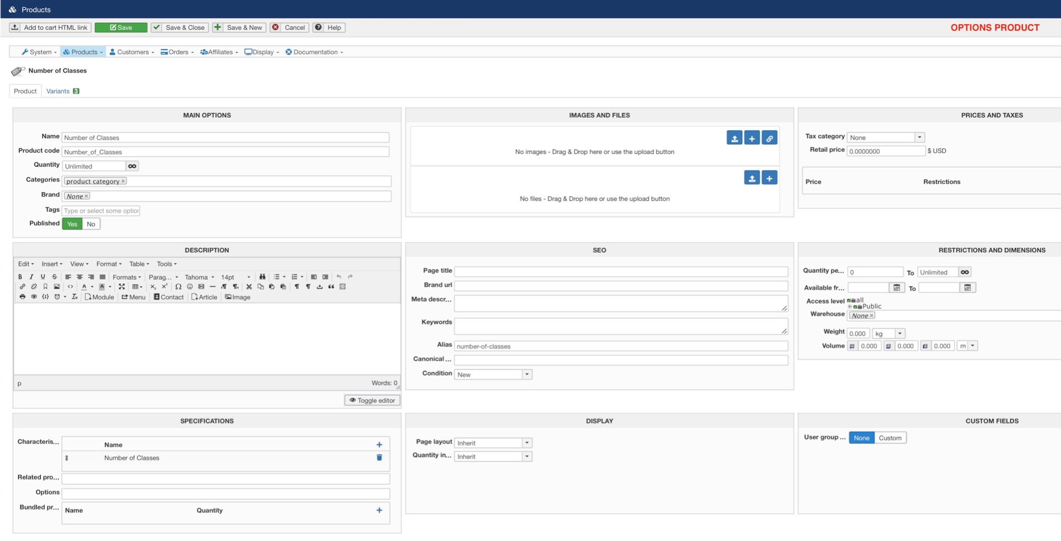Upload a file with the files upload icon

[x=752, y=178]
